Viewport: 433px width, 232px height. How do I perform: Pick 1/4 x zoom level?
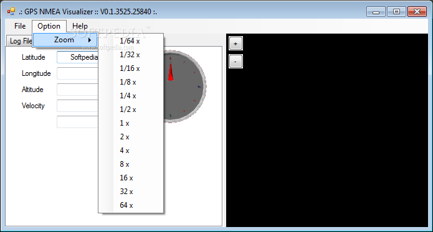click(131, 96)
